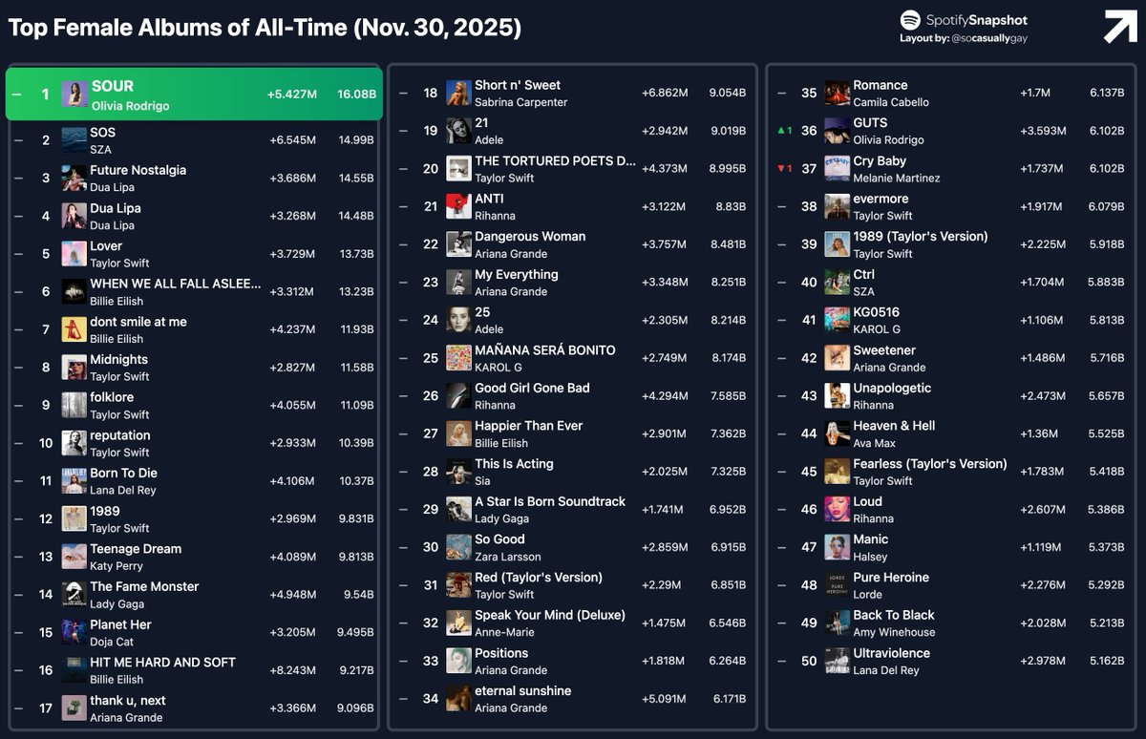The width and height of the screenshot is (1146, 739).
Task: Click the 'evermore' album title
Action: (x=881, y=200)
